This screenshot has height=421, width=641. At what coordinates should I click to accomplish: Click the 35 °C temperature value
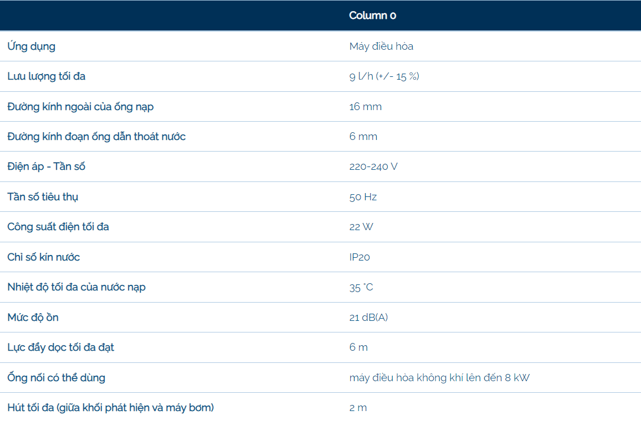pyautogui.click(x=361, y=287)
